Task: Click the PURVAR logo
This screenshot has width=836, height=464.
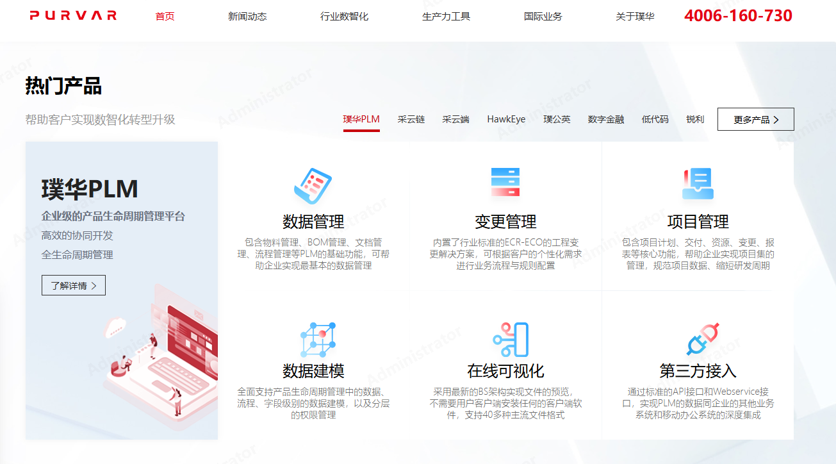Action: point(73,16)
